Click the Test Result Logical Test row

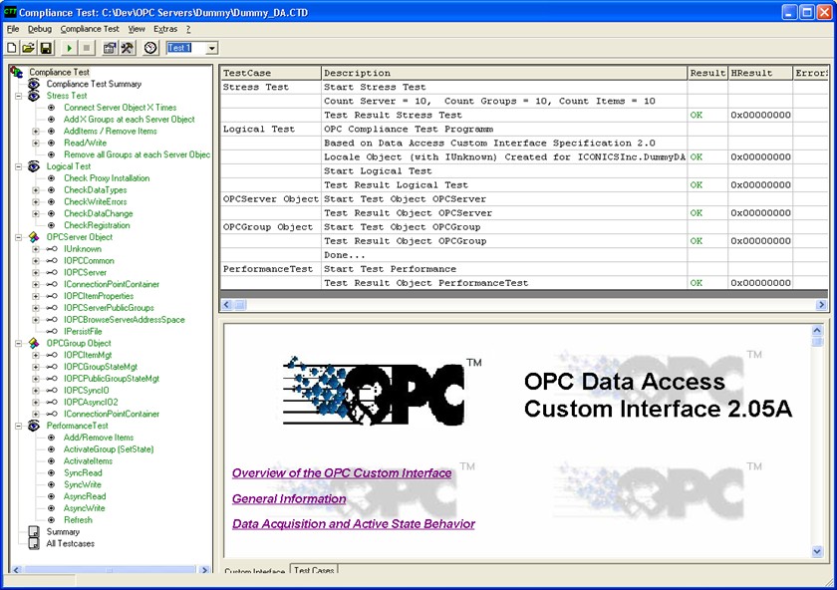pyautogui.click(x=524, y=185)
